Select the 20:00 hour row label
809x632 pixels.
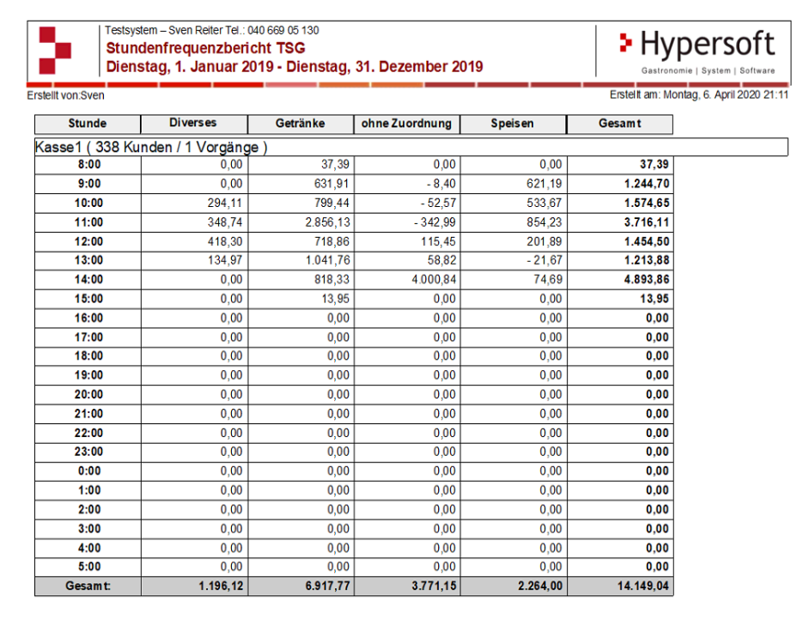88,395
